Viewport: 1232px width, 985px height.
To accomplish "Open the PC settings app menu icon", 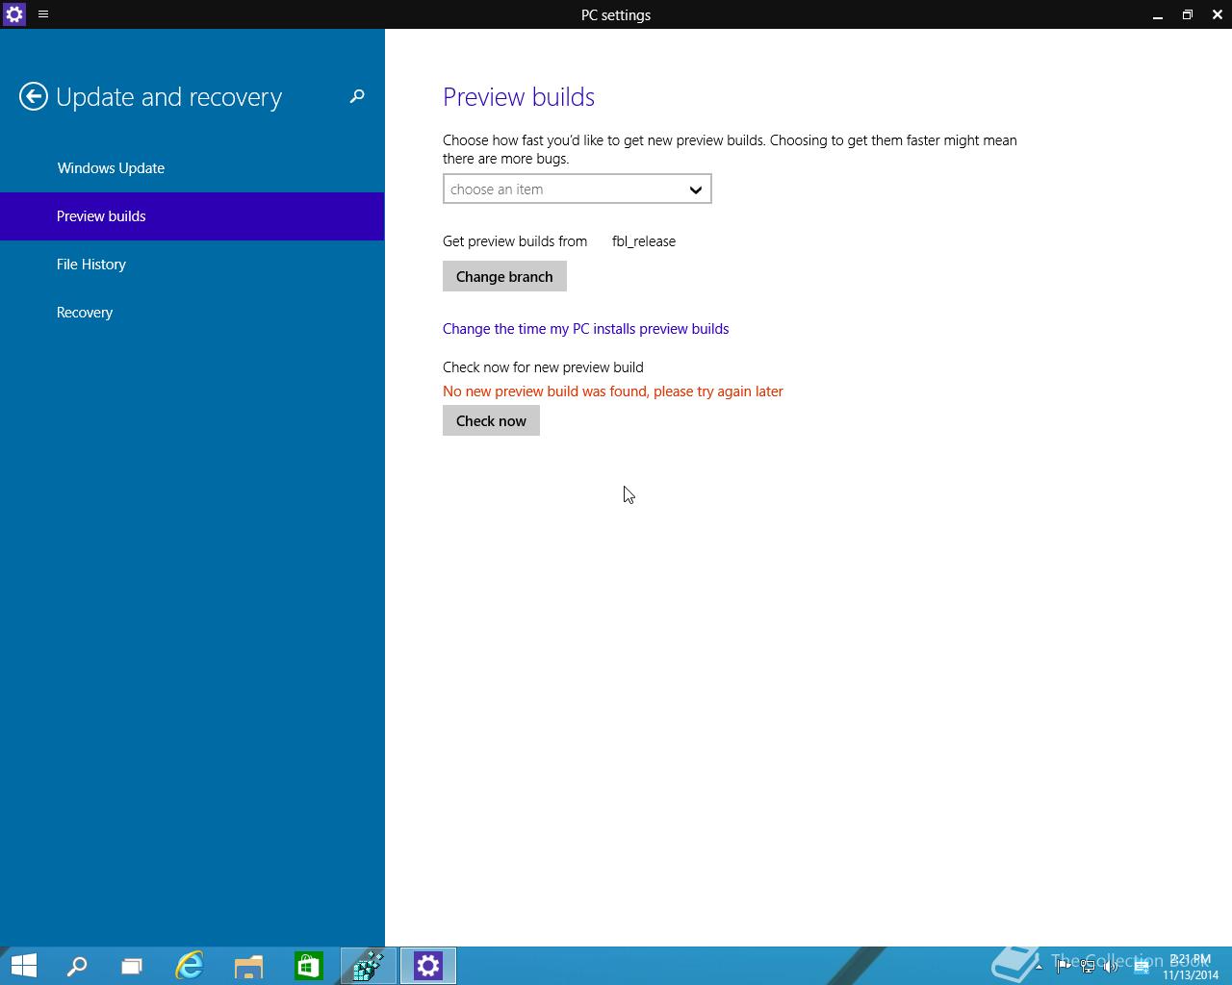I will tap(43, 14).
